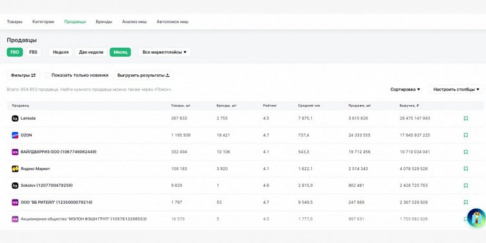This screenshot has width=486, height=243.
Task: Select the Неделя period
Action: click(61, 52)
